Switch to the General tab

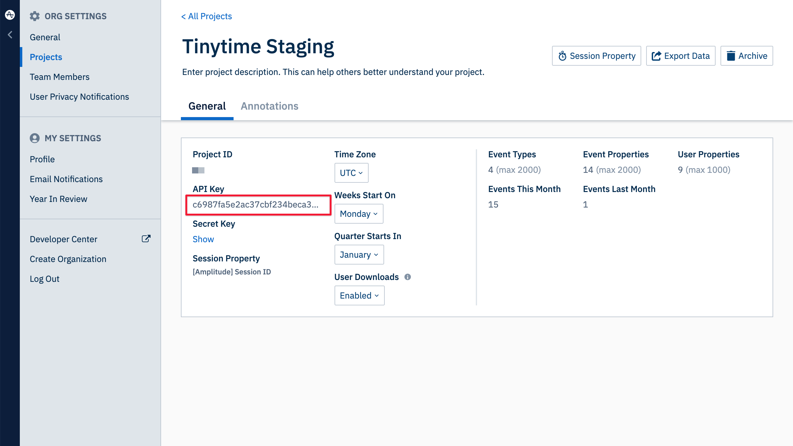coord(207,106)
